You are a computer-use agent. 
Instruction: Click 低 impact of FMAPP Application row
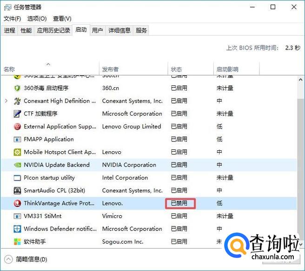pos(219,139)
